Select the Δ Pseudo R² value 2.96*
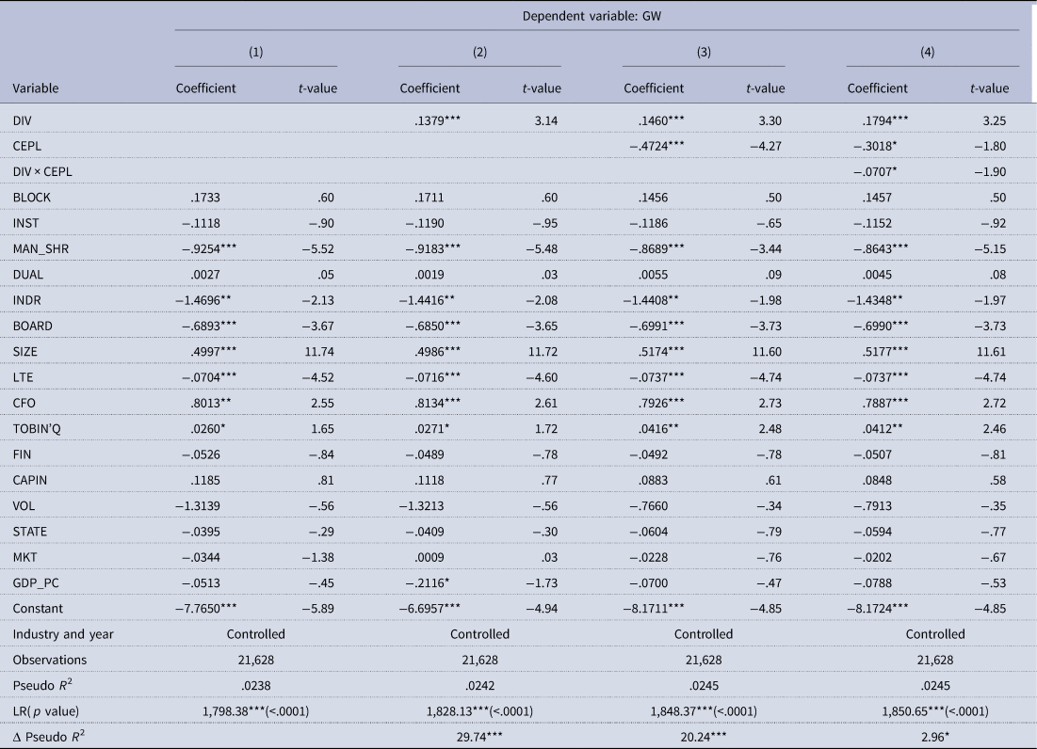 932,737
